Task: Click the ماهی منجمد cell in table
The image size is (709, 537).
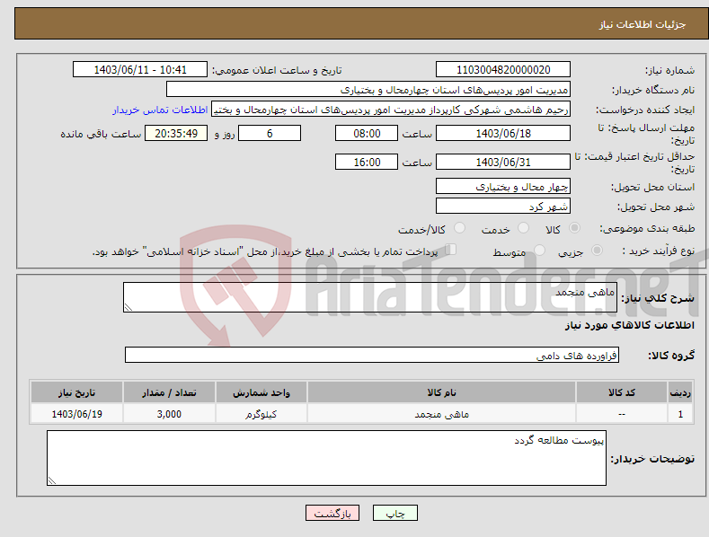Action: [x=442, y=414]
